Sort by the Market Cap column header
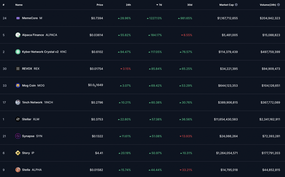The image size is (285, 177). (x=227, y=5)
